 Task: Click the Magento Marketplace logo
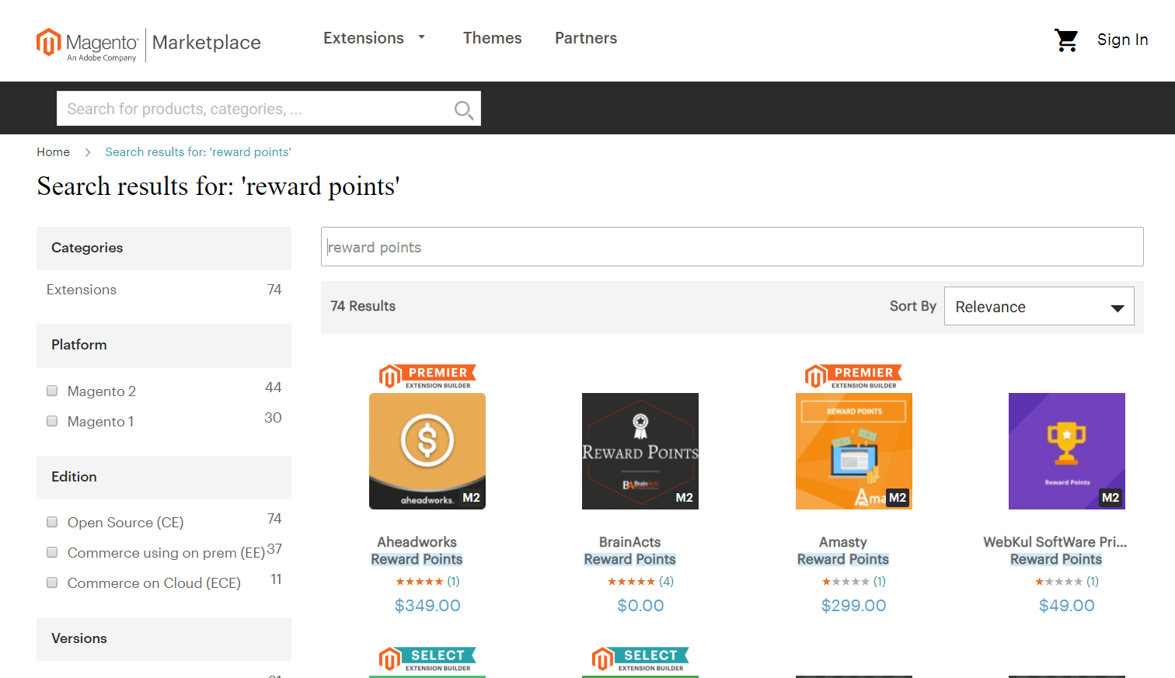pos(148,44)
